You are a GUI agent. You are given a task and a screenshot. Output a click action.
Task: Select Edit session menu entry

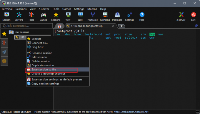point(58,57)
